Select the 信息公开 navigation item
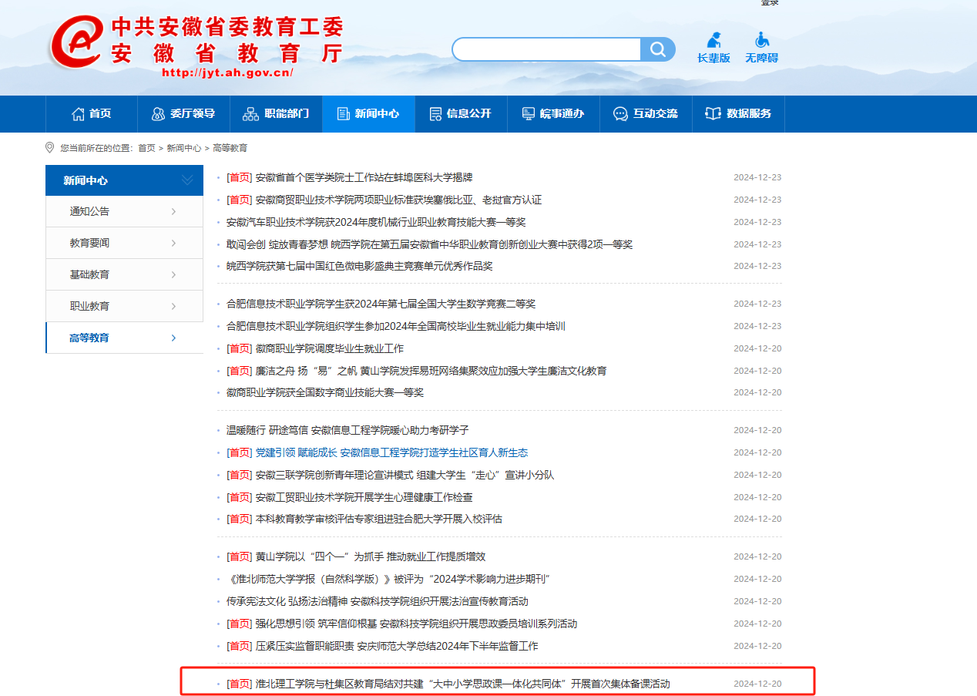The height and width of the screenshot is (696, 977). [x=460, y=114]
